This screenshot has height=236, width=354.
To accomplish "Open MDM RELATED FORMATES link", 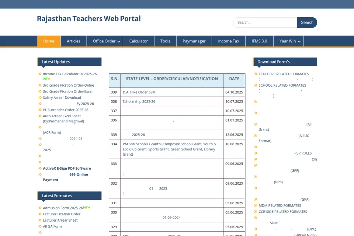I will [x=280, y=205].
